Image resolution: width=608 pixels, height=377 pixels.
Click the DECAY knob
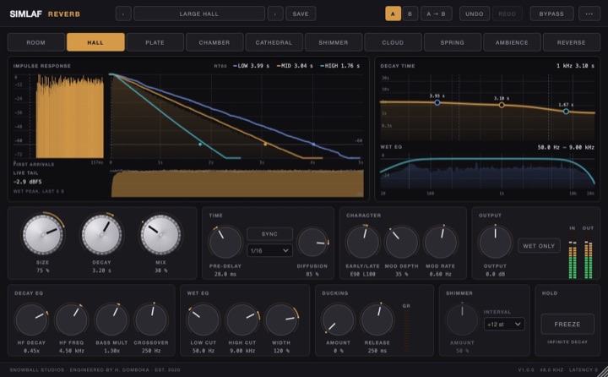click(x=101, y=234)
